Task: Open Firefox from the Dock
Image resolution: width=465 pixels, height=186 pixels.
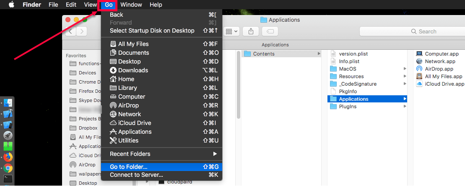Action: click(8, 157)
